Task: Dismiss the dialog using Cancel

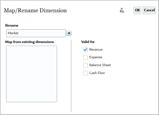Action: [149, 10]
